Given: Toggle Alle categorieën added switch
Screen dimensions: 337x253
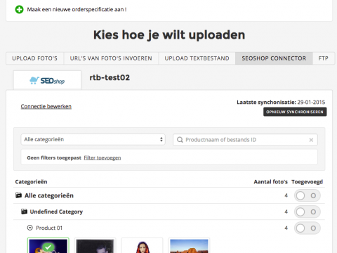Looking at the screenshot, I should (307, 195).
